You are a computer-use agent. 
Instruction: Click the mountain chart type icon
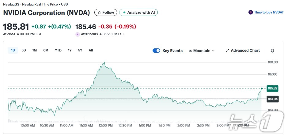tap(190, 51)
